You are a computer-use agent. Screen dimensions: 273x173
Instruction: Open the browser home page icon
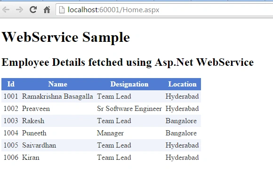click(x=47, y=10)
